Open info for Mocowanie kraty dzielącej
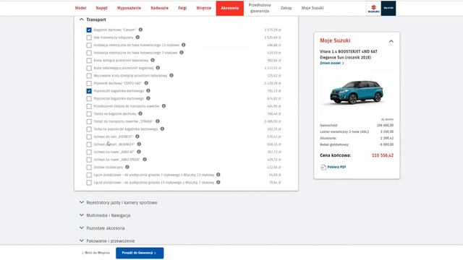Screen dimensions: 463x260 (171, 75)
